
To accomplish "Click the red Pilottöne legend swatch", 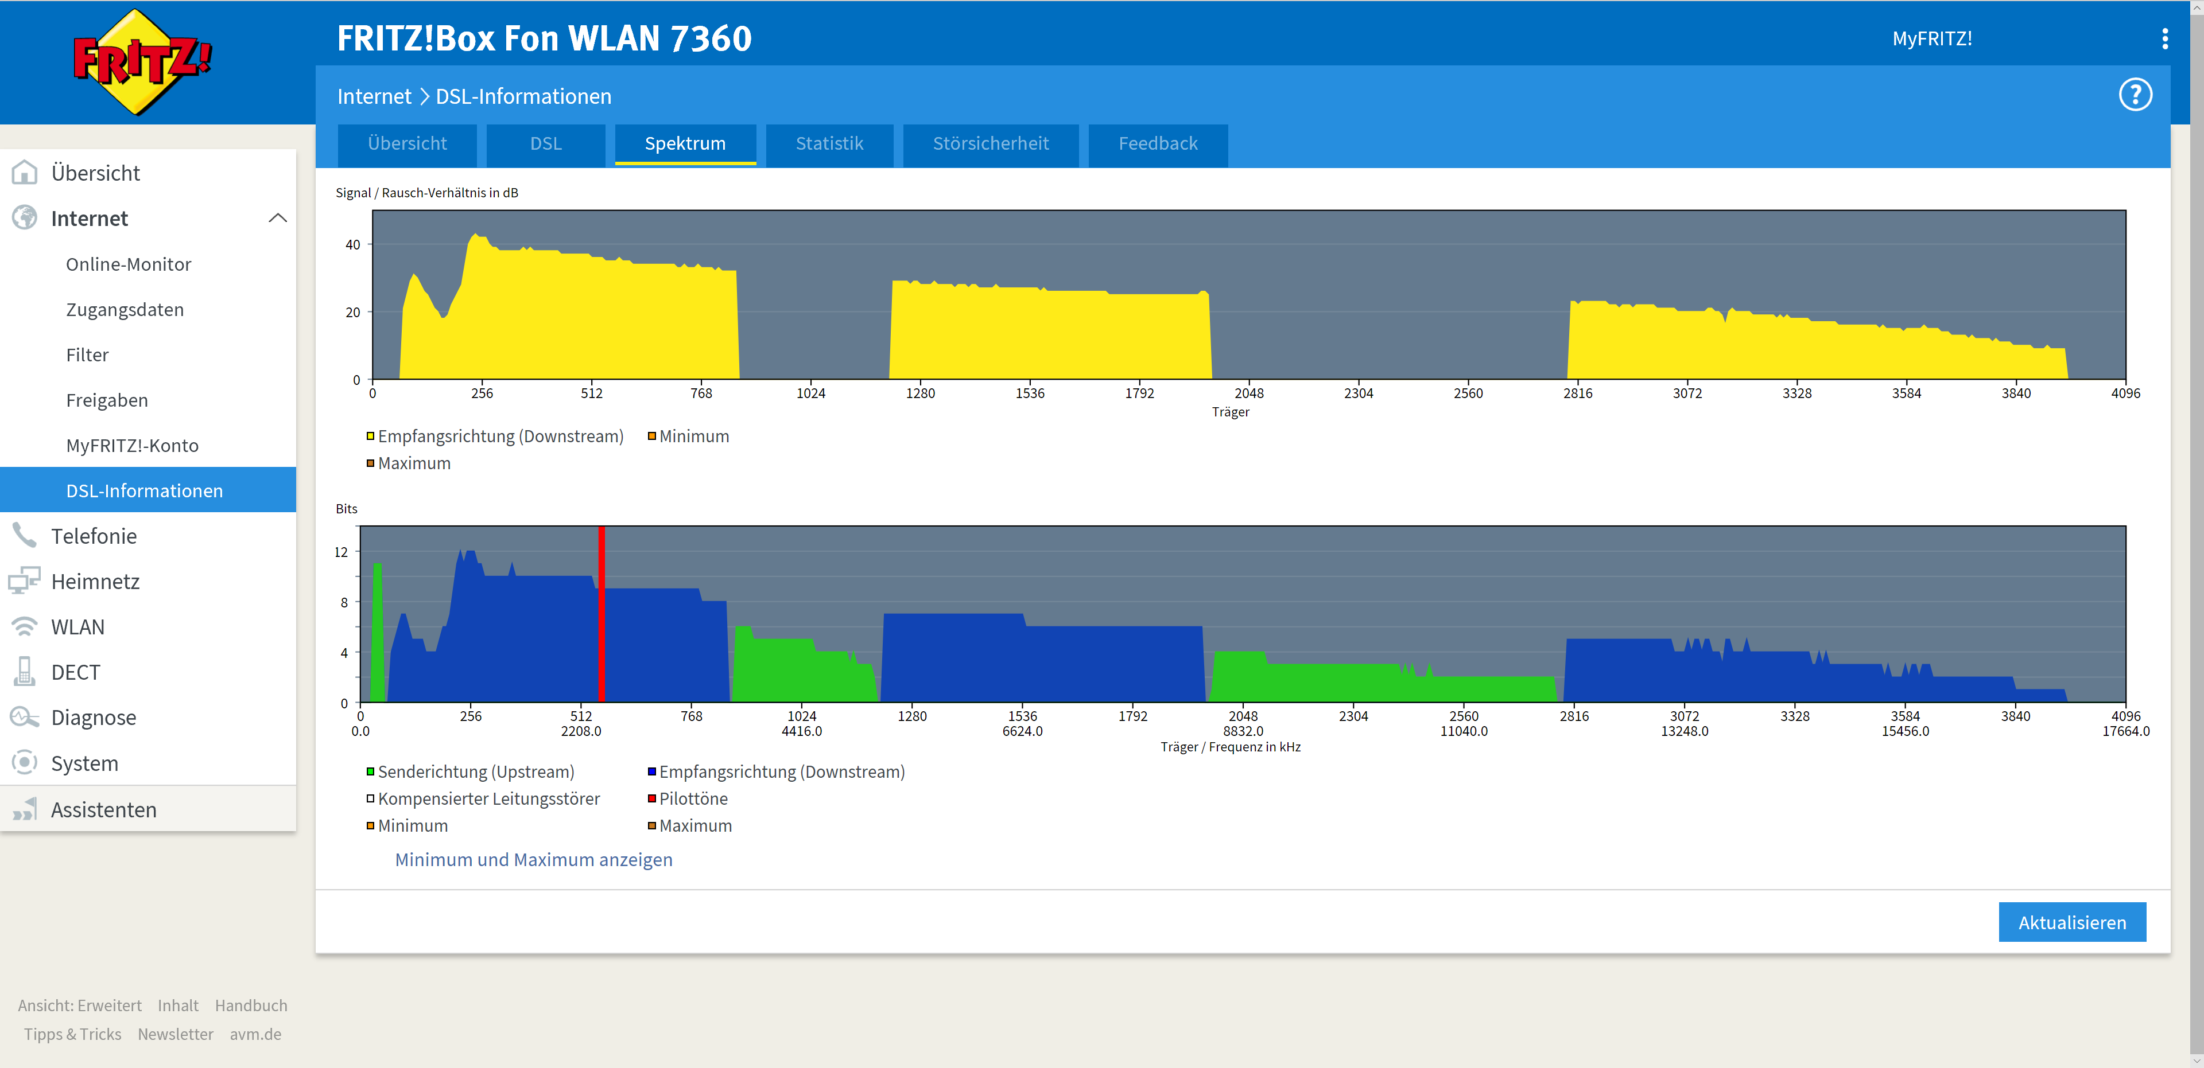I will tap(652, 798).
